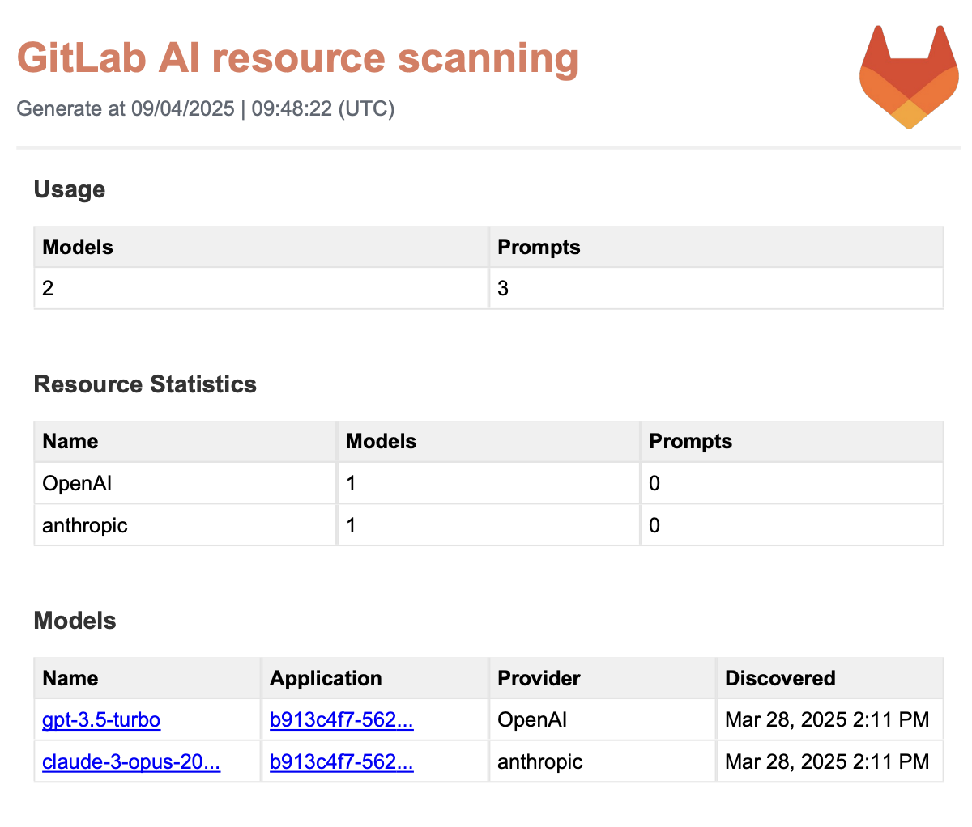Click the GitLab fox logo
The height and width of the screenshot is (827, 972).
(909, 76)
